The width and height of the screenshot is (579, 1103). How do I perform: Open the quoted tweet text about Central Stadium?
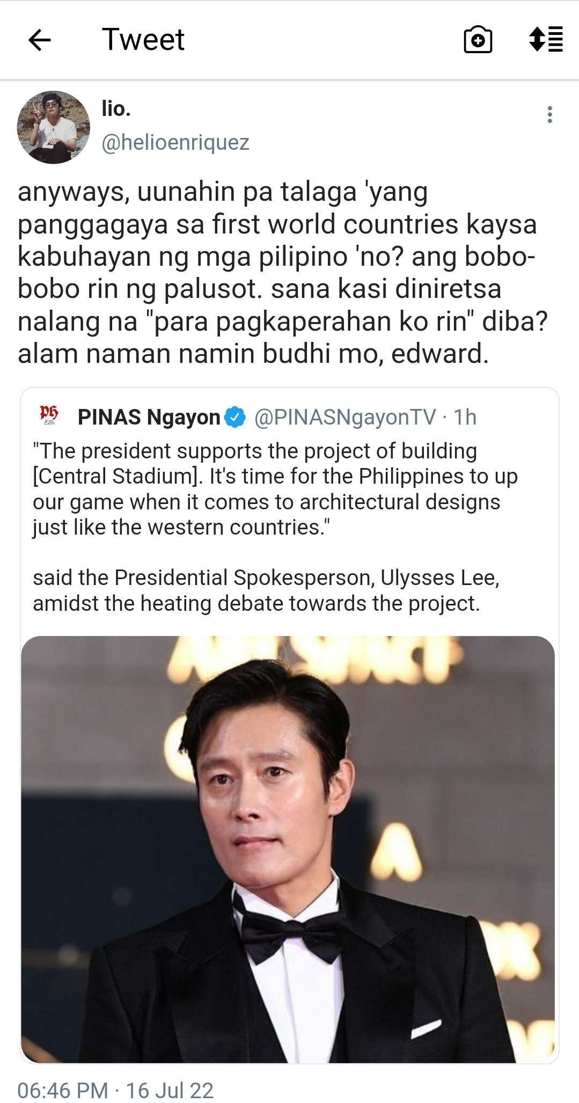coord(275,490)
